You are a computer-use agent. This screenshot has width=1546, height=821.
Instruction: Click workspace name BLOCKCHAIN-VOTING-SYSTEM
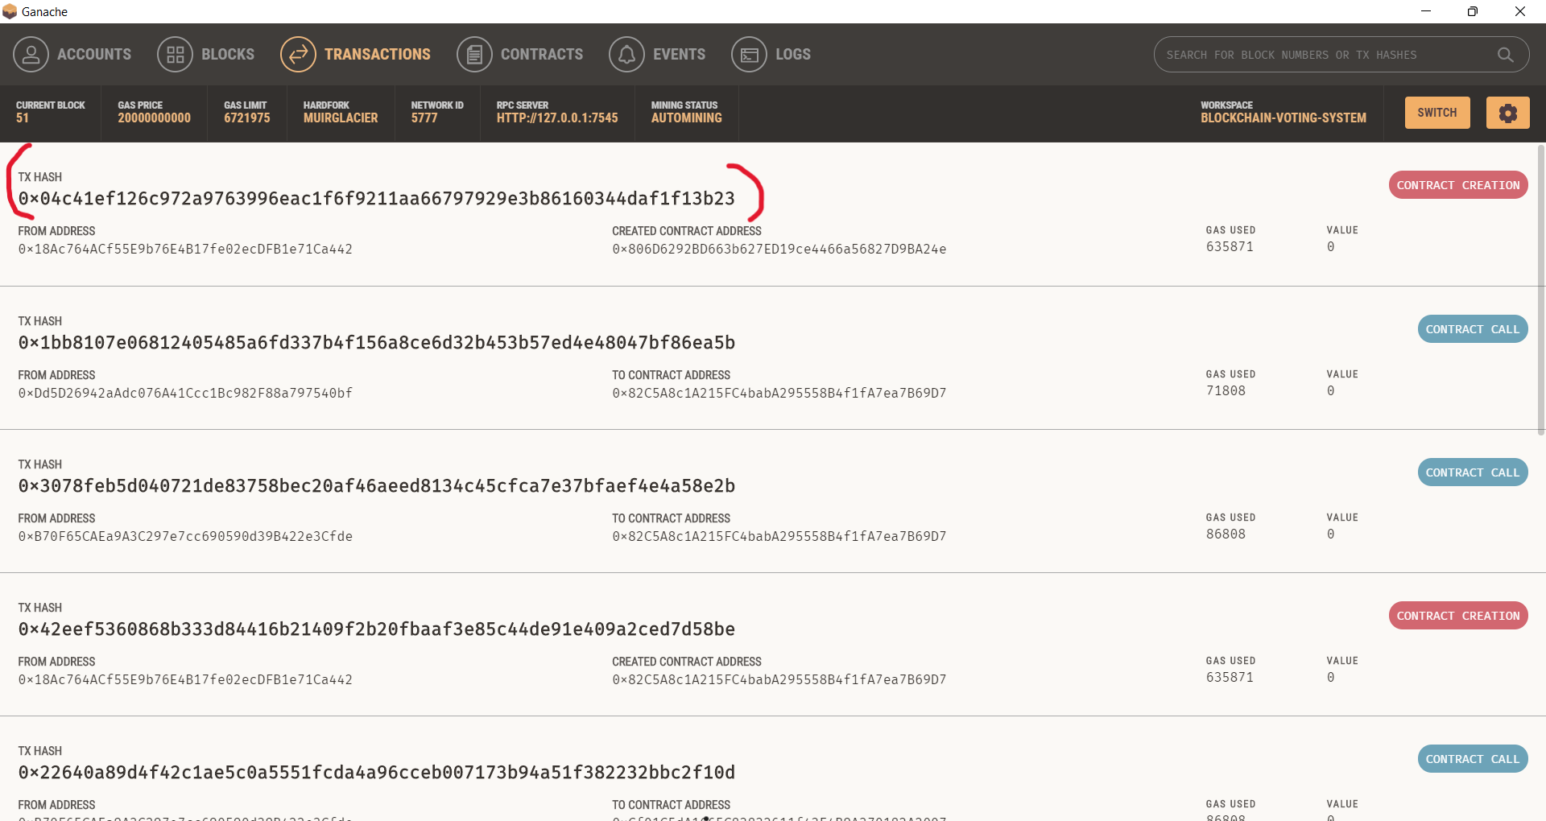1284,118
